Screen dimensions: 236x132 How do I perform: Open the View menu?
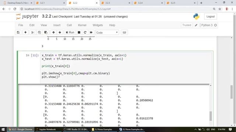click(x=44, y=25)
